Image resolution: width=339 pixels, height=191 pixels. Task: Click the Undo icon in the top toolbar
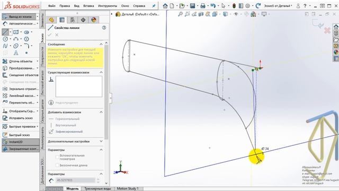point(213,6)
